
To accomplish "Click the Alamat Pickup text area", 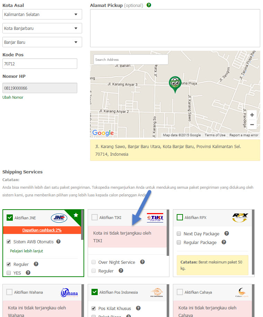I will click(175, 28).
